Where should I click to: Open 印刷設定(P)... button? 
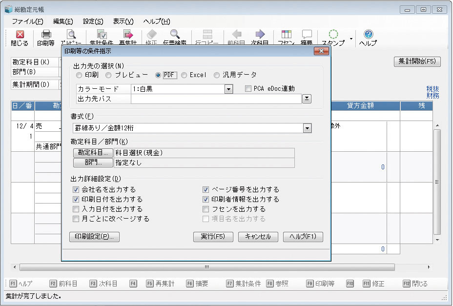(95, 237)
